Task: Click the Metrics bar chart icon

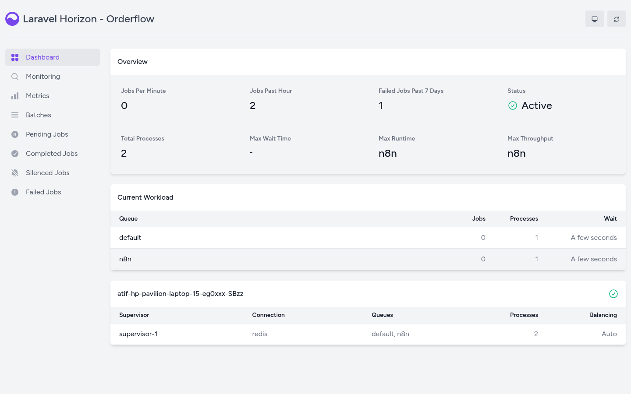Action: pos(15,96)
